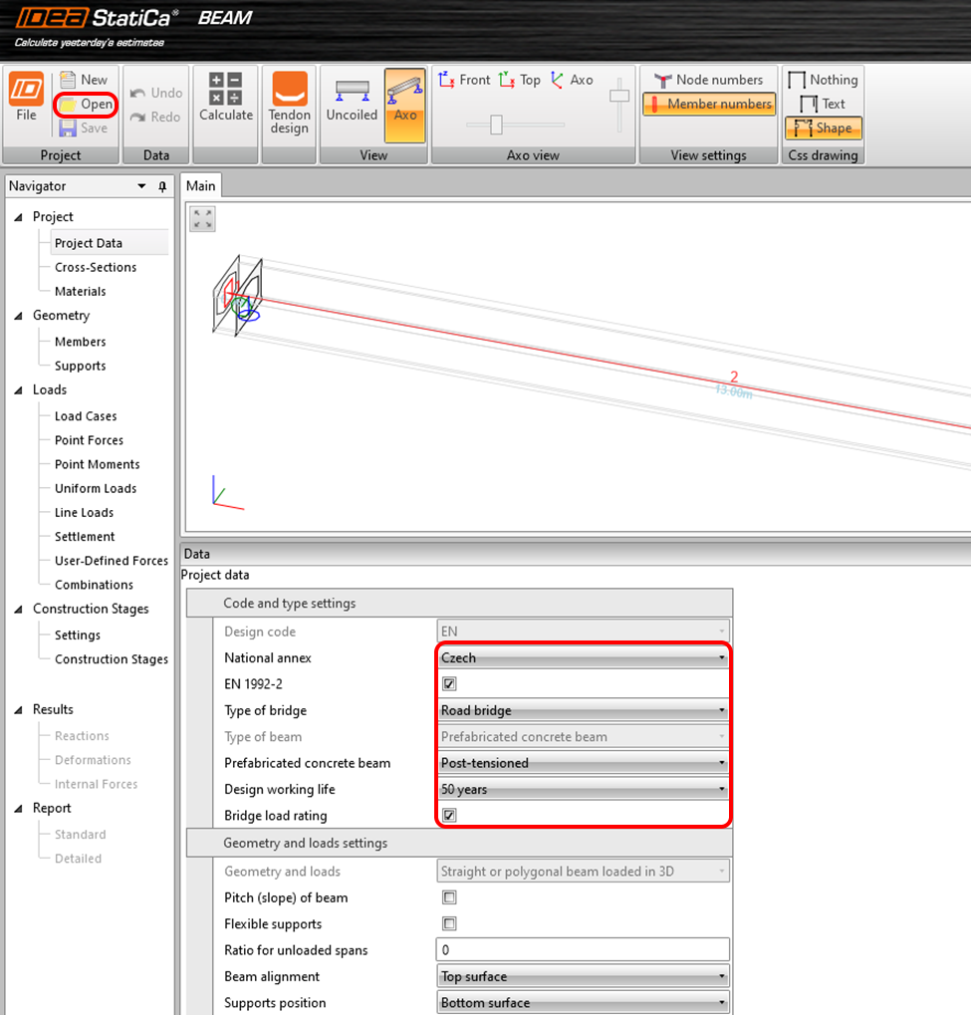This screenshot has height=1015, width=971.
Task: Select the Main tab
Action: tap(200, 185)
